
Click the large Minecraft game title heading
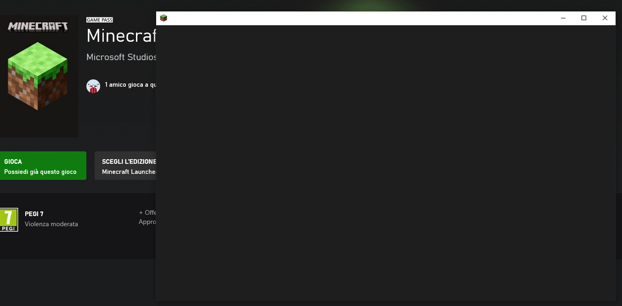click(x=121, y=36)
